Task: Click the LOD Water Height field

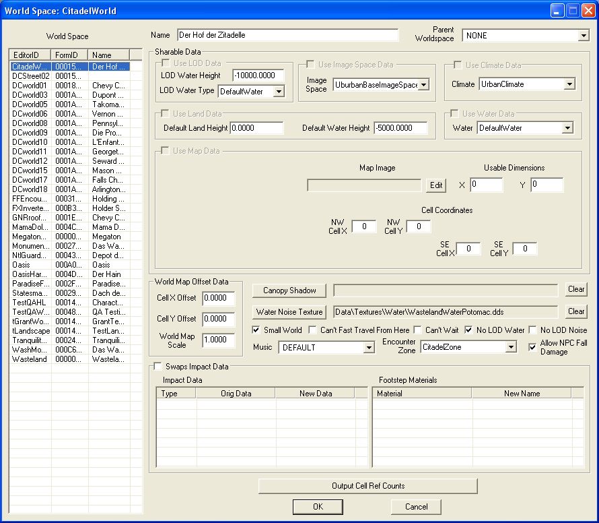Action: click(258, 75)
